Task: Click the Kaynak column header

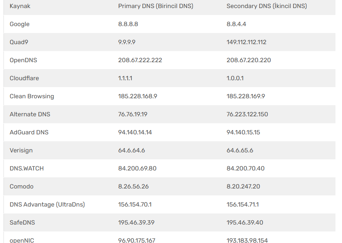Action: pos(20,6)
